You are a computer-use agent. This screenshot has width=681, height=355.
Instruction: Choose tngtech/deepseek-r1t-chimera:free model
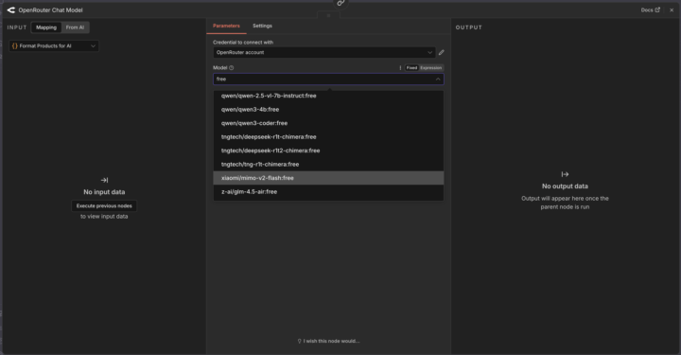(328, 137)
